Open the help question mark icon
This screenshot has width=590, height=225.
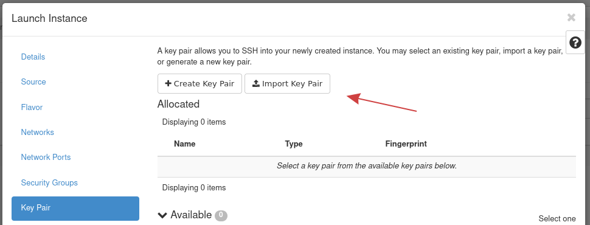tap(575, 43)
